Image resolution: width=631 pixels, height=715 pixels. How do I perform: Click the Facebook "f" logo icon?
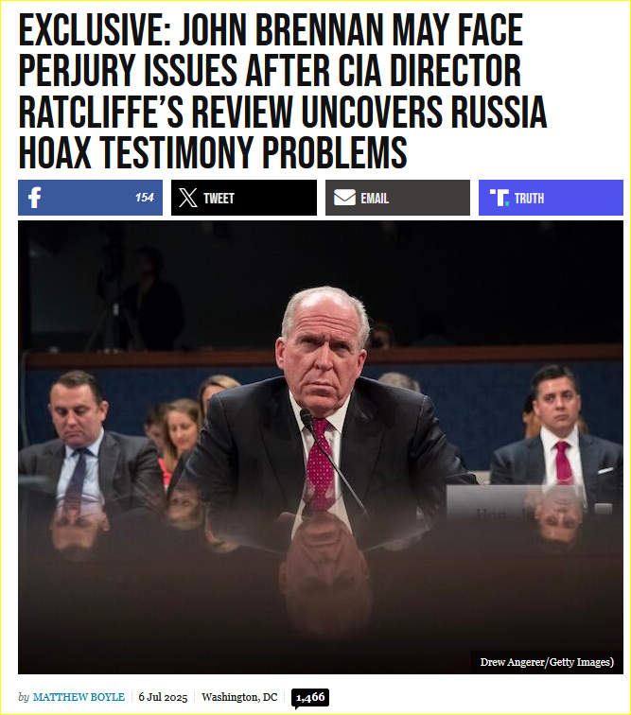click(x=35, y=198)
